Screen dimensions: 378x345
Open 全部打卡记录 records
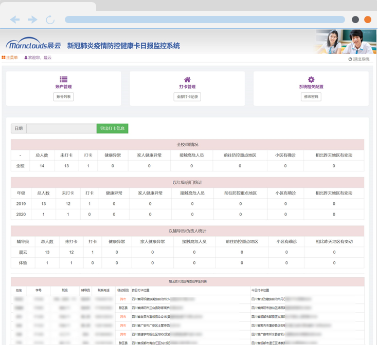(187, 97)
